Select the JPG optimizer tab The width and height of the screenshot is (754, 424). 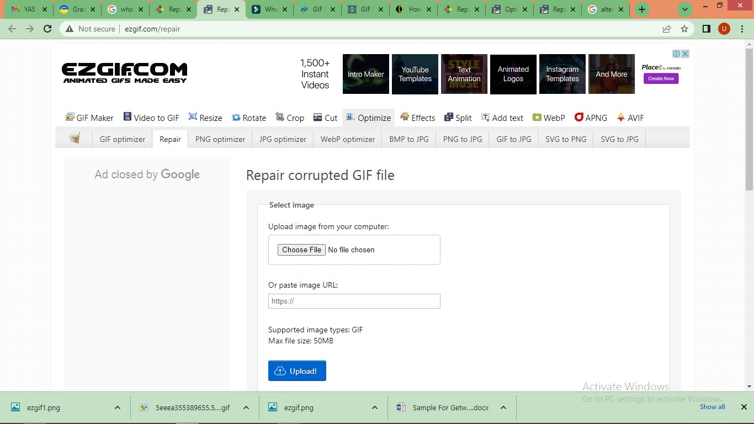click(x=283, y=139)
